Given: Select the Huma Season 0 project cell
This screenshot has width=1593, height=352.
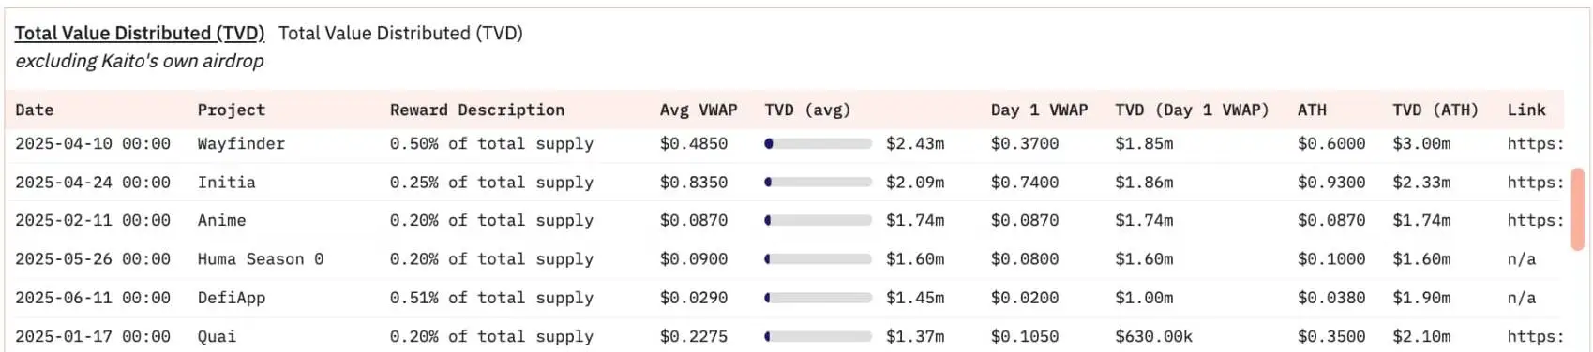Looking at the screenshot, I should click(261, 259).
